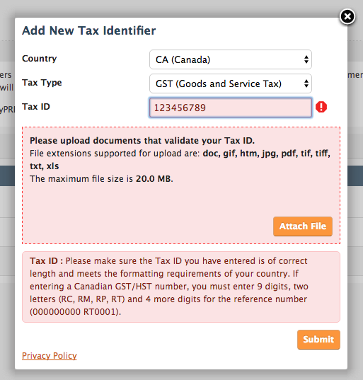Click the Attach File button
Viewport: 363px width, 380px height.
(x=303, y=226)
